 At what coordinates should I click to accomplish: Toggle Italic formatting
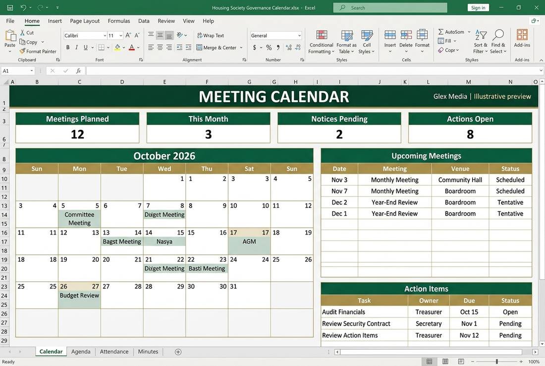pos(76,47)
